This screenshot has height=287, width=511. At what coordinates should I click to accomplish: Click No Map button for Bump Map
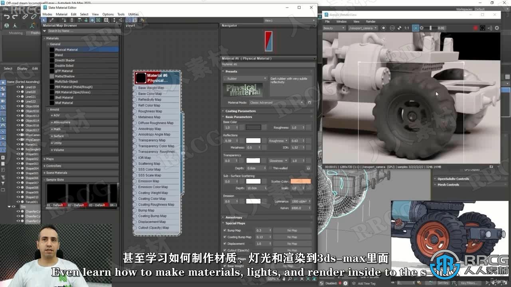pyautogui.click(x=292, y=230)
